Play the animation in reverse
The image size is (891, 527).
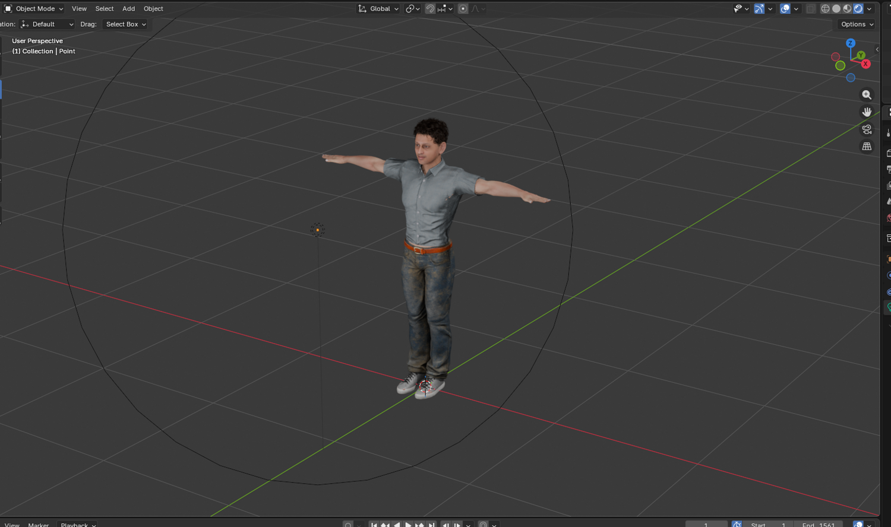(397, 525)
